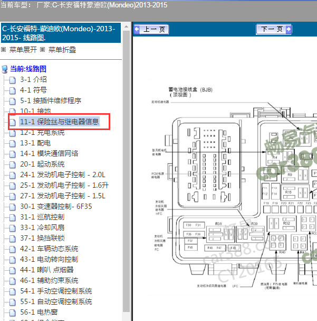Click the page icon beside 14-1 模块通信网络
The width and height of the screenshot is (317, 321).
tap(13, 154)
